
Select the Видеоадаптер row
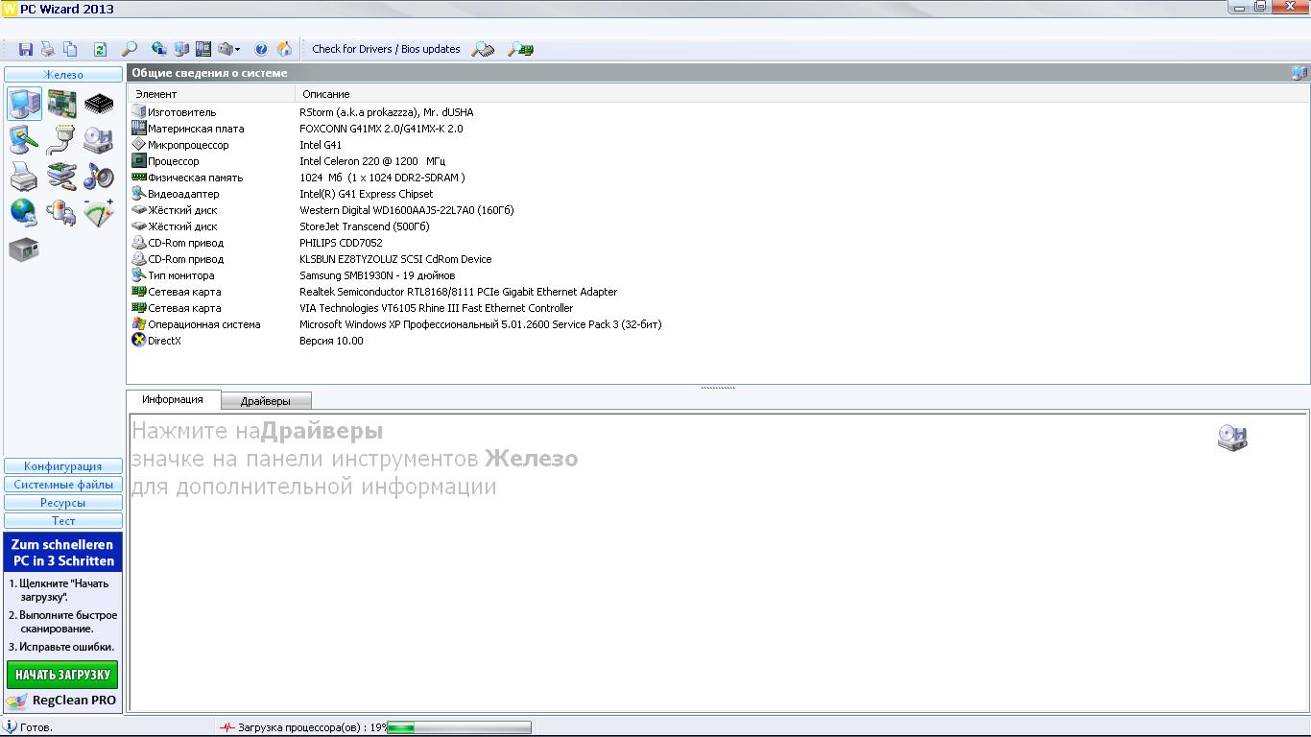[718, 194]
